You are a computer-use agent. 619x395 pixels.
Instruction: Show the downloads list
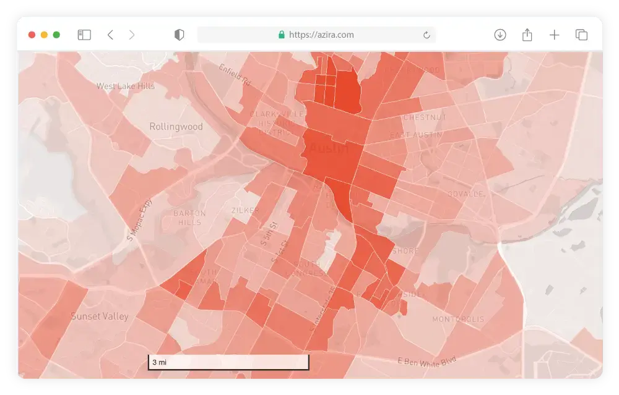[x=500, y=35]
